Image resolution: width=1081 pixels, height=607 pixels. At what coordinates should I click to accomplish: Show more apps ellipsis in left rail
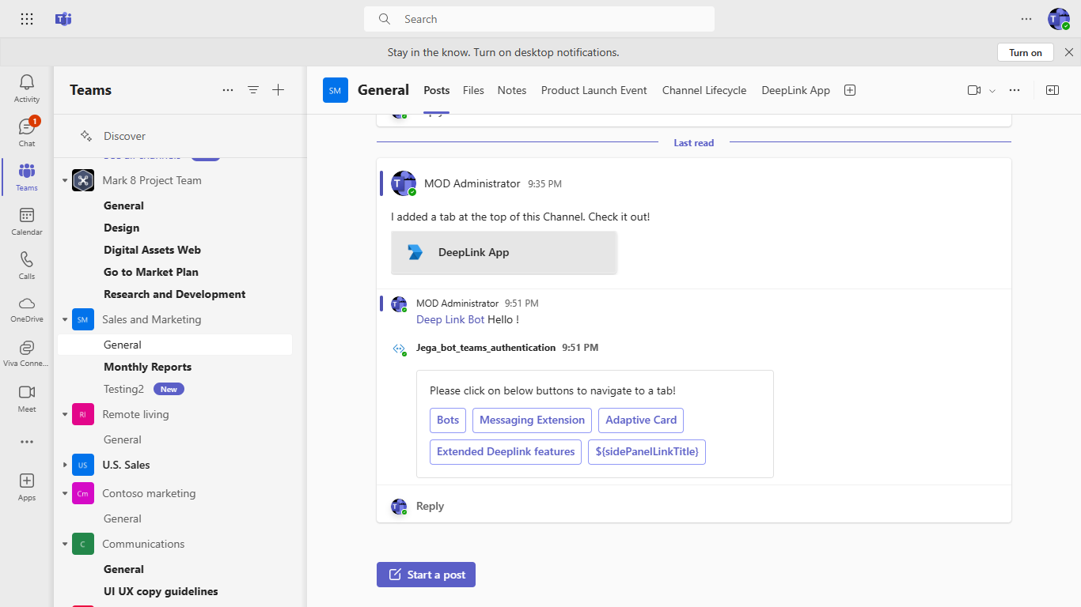(27, 442)
